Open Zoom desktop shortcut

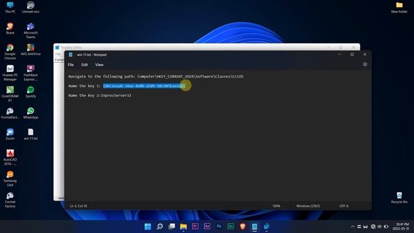click(10, 134)
